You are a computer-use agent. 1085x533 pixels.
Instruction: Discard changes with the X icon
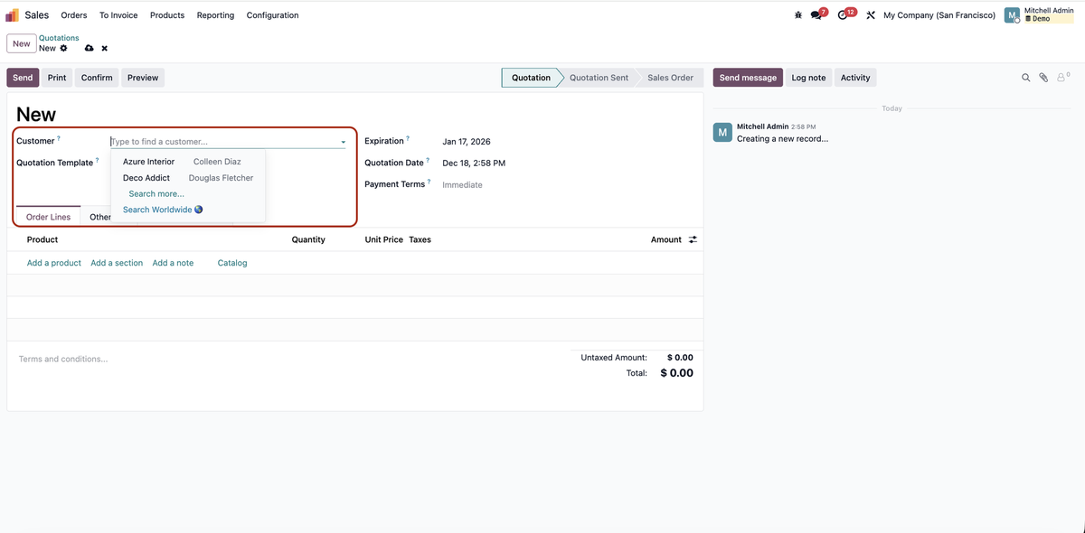(103, 47)
